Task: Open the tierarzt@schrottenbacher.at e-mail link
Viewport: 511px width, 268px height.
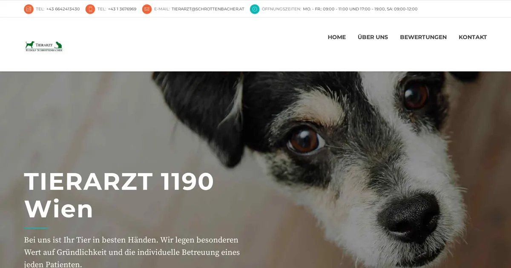Action: point(208,9)
